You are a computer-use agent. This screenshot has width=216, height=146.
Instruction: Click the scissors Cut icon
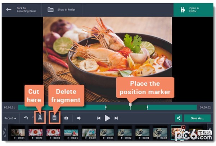pos(40,118)
